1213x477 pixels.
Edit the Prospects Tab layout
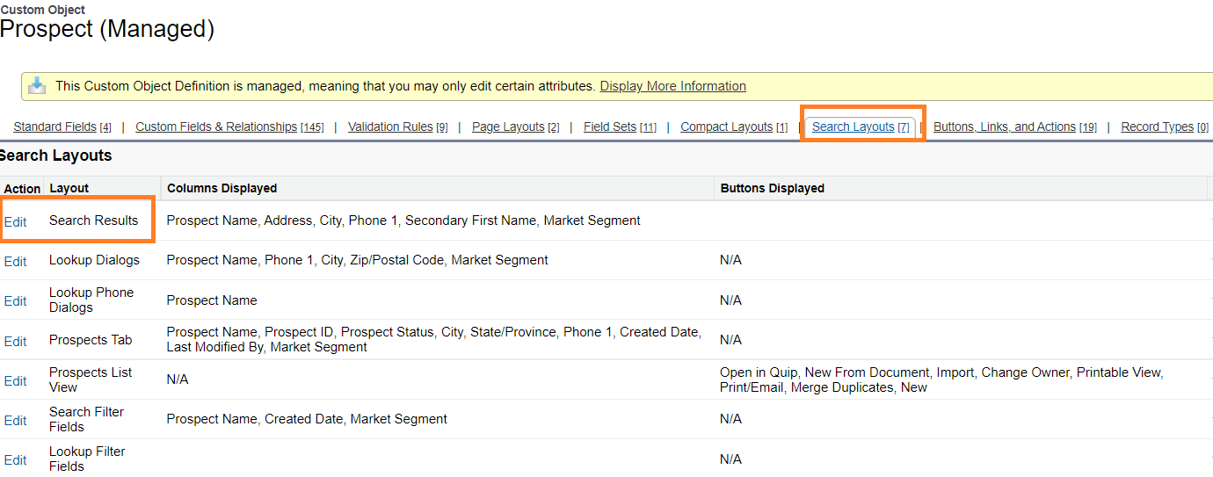[15, 341]
